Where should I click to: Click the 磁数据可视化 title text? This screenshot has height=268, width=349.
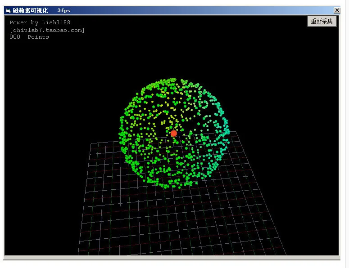(30, 10)
